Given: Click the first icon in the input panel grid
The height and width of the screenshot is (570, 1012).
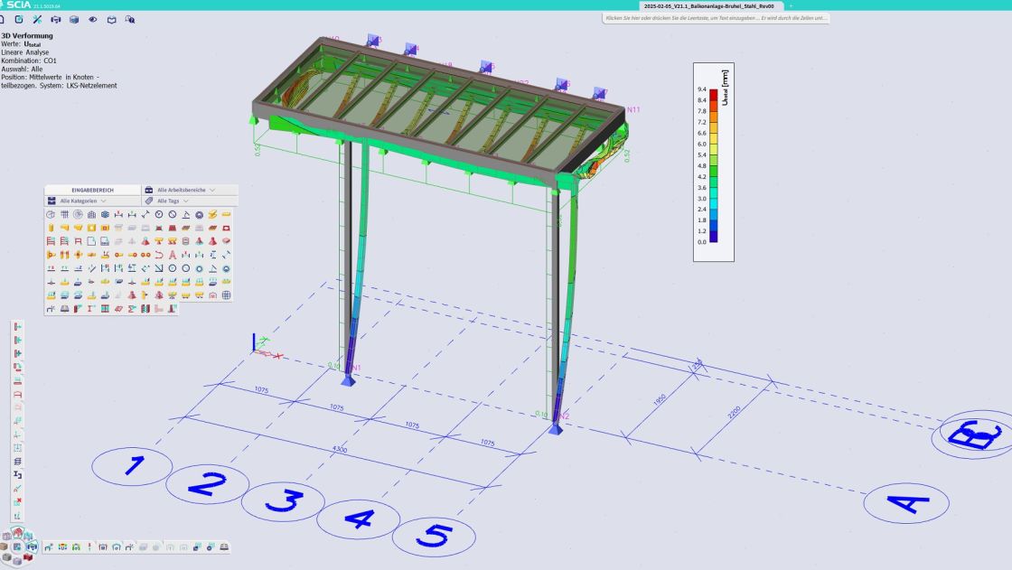Looking at the screenshot, I should tap(51, 215).
